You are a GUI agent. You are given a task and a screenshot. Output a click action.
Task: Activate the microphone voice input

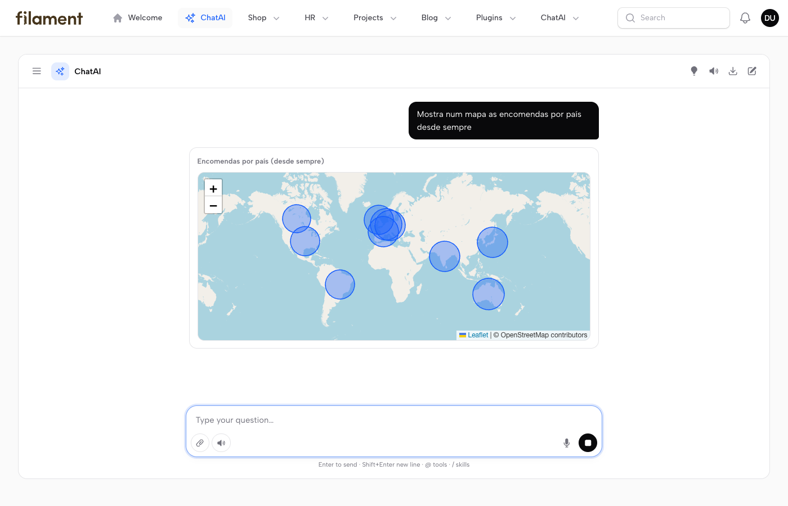567,443
